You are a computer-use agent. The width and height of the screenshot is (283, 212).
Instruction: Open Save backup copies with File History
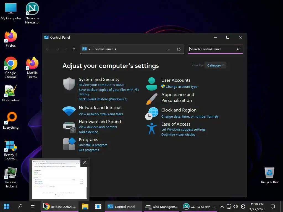pyautogui.click(x=109, y=92)
